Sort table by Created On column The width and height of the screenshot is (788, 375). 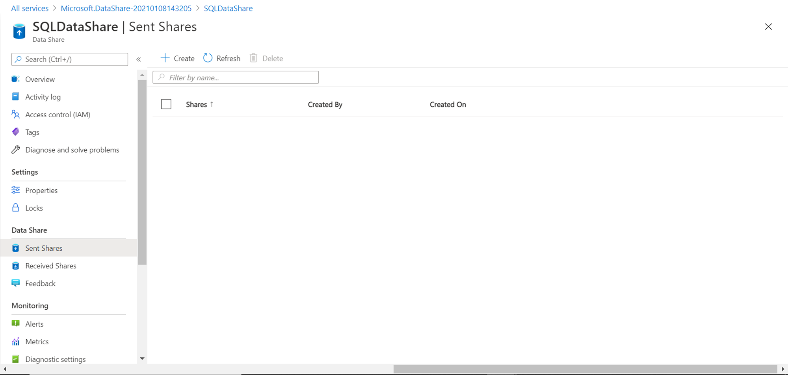pos(448,104)
